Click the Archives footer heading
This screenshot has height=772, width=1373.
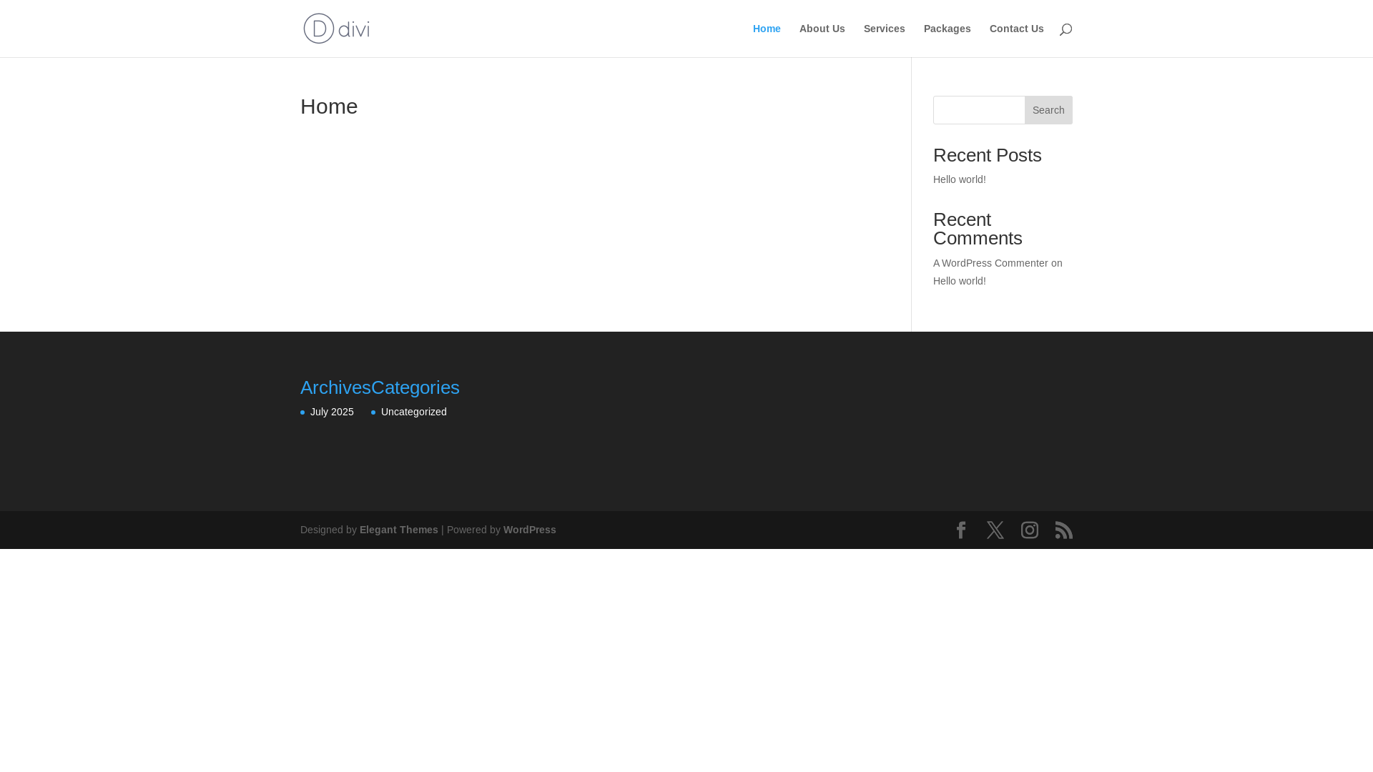[335, 387]
